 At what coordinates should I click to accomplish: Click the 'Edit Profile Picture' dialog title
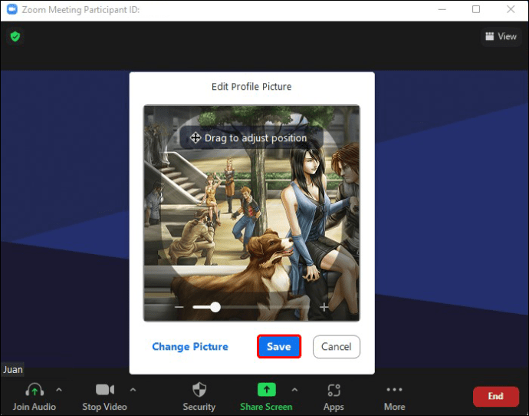tap(251, 87)
